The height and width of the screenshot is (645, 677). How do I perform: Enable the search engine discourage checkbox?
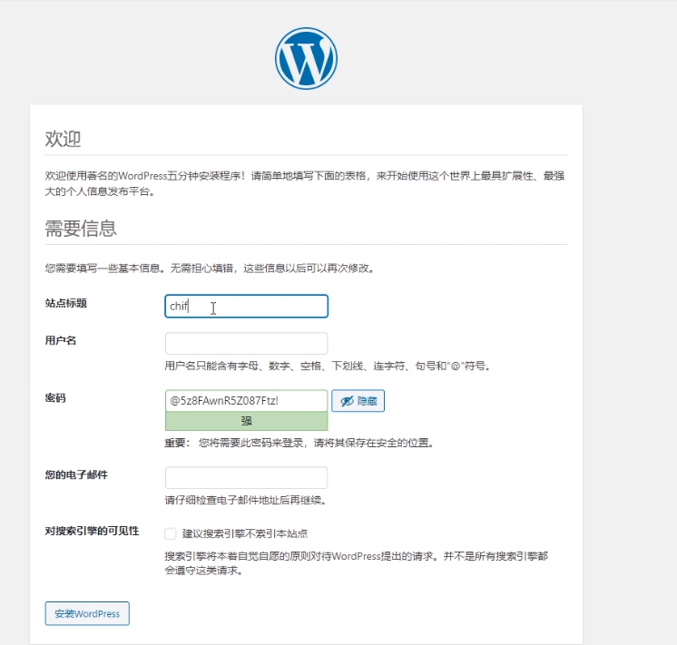tap(171, 533)
